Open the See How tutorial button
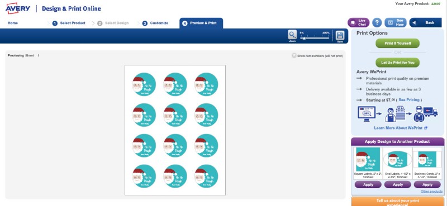 coord(396,22)
